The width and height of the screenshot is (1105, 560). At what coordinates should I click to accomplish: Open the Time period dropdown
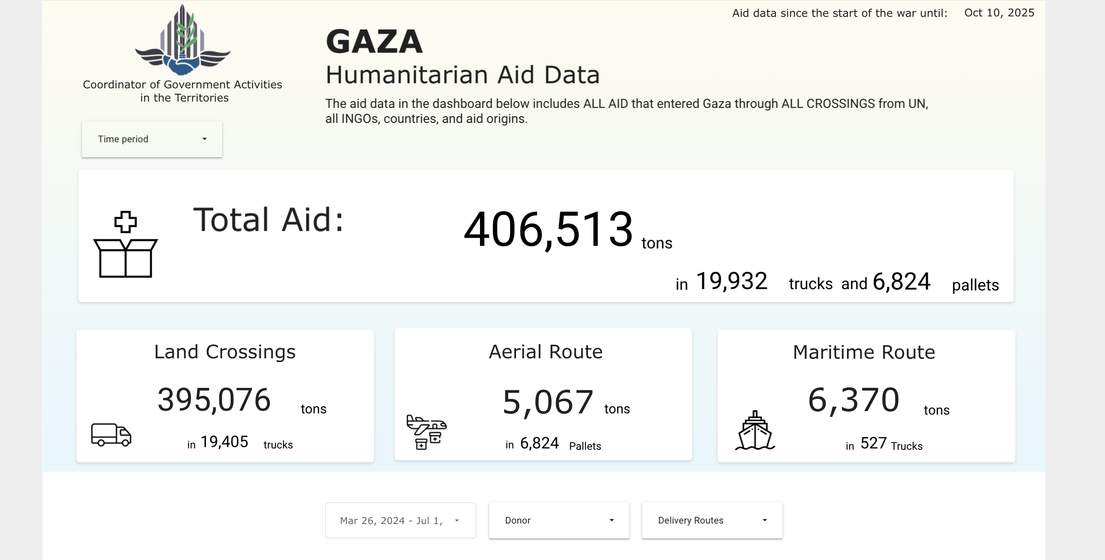click(151, 139)
